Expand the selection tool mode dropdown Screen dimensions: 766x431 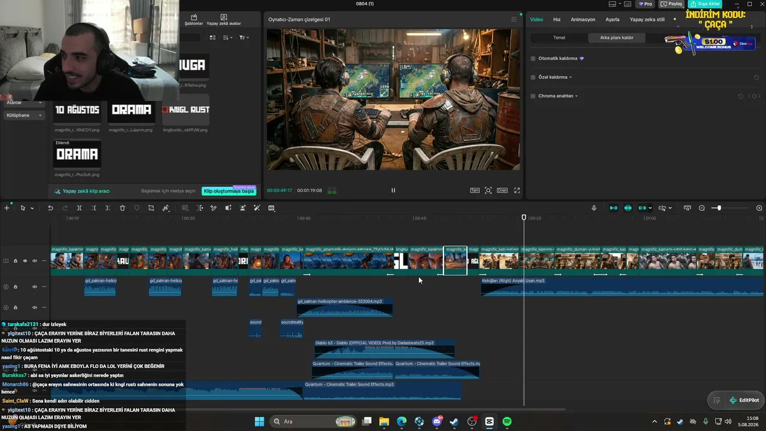32,208
